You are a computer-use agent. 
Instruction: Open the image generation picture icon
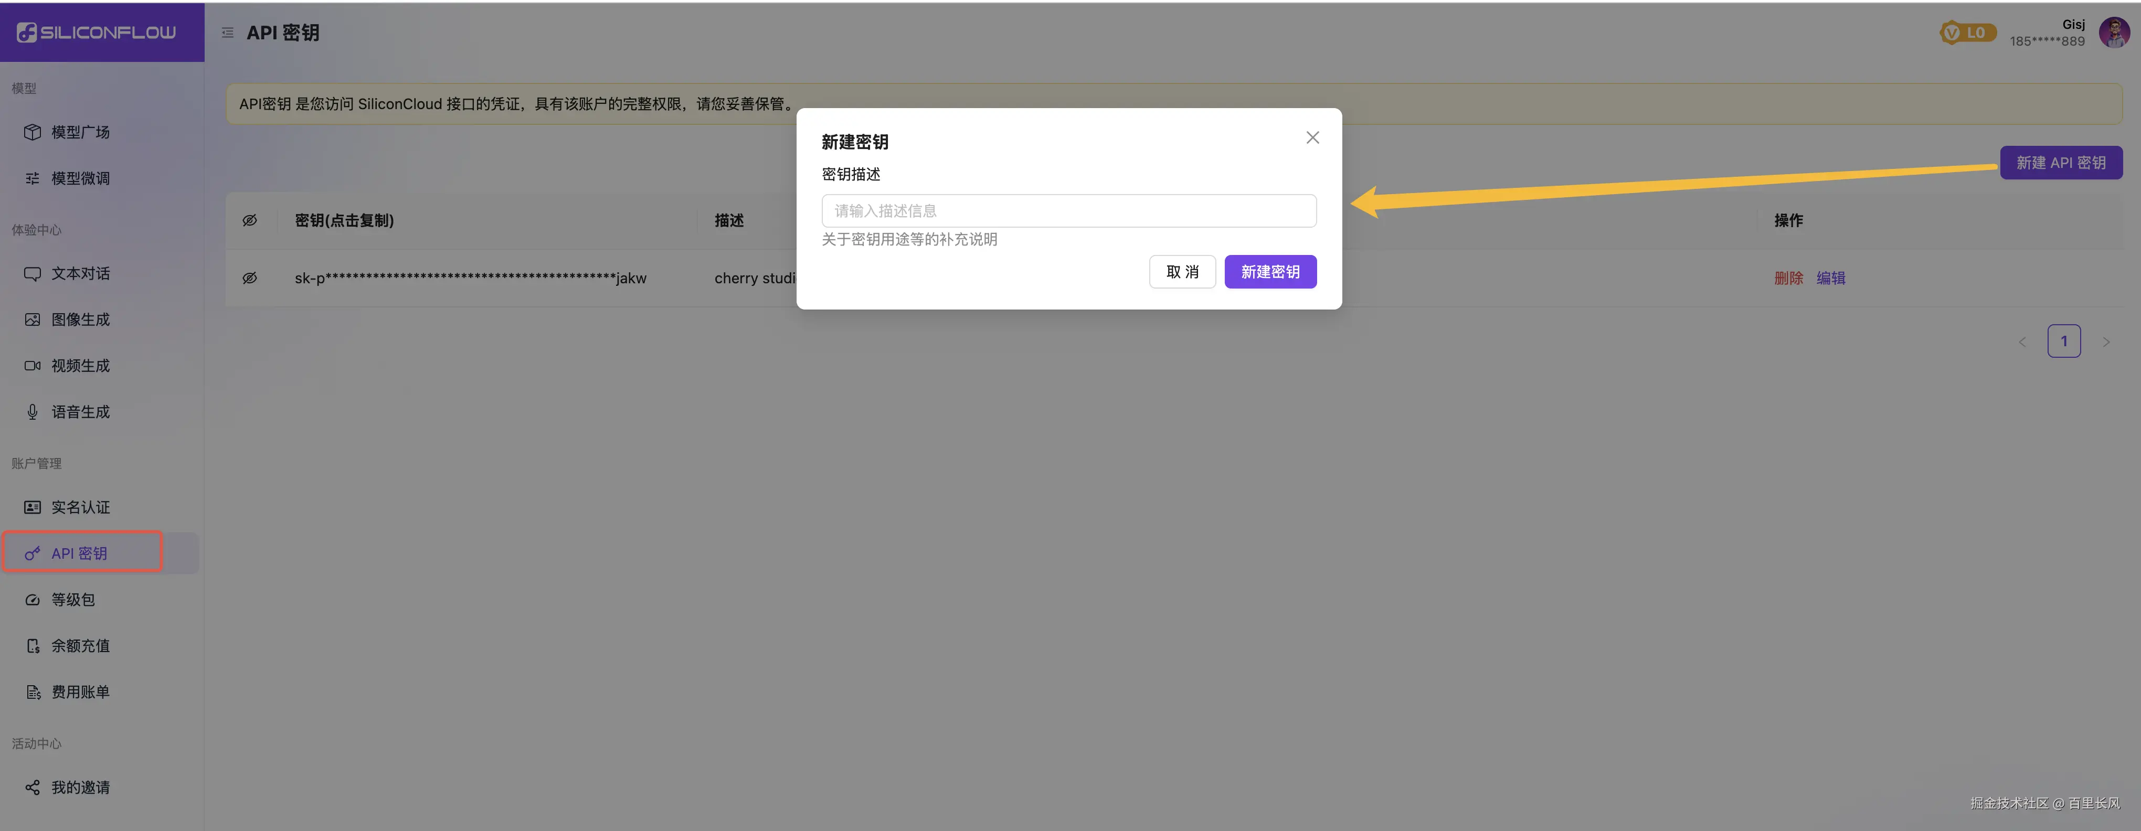point(33,320)
